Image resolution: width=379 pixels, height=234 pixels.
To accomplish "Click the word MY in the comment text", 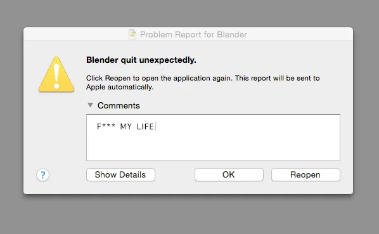I will 126,126.
